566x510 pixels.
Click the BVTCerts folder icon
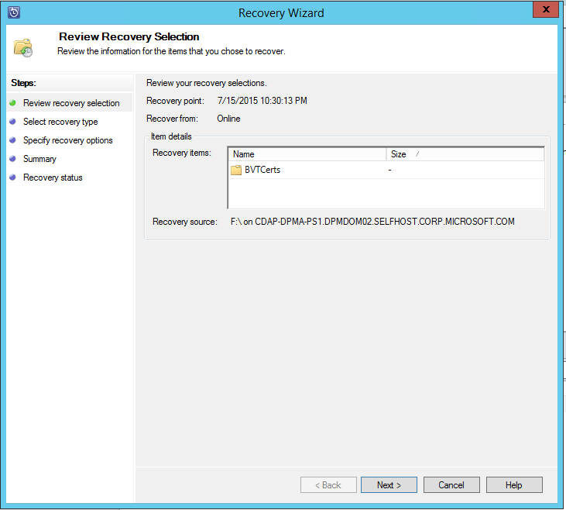(x=236, y=170)
